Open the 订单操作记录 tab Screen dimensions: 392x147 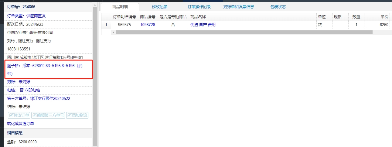[199, 7]
